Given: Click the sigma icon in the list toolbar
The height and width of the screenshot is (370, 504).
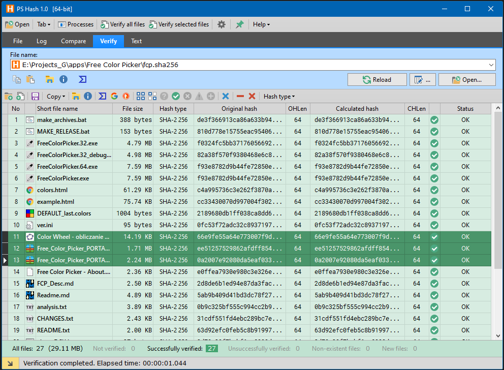Looking at the screenshot, I should pos(102,96).
